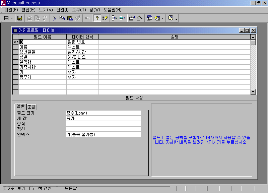This screenshot has height=193, width=268.
Task: Open the New Object dropdown arrow
Action: pos(162,18)
